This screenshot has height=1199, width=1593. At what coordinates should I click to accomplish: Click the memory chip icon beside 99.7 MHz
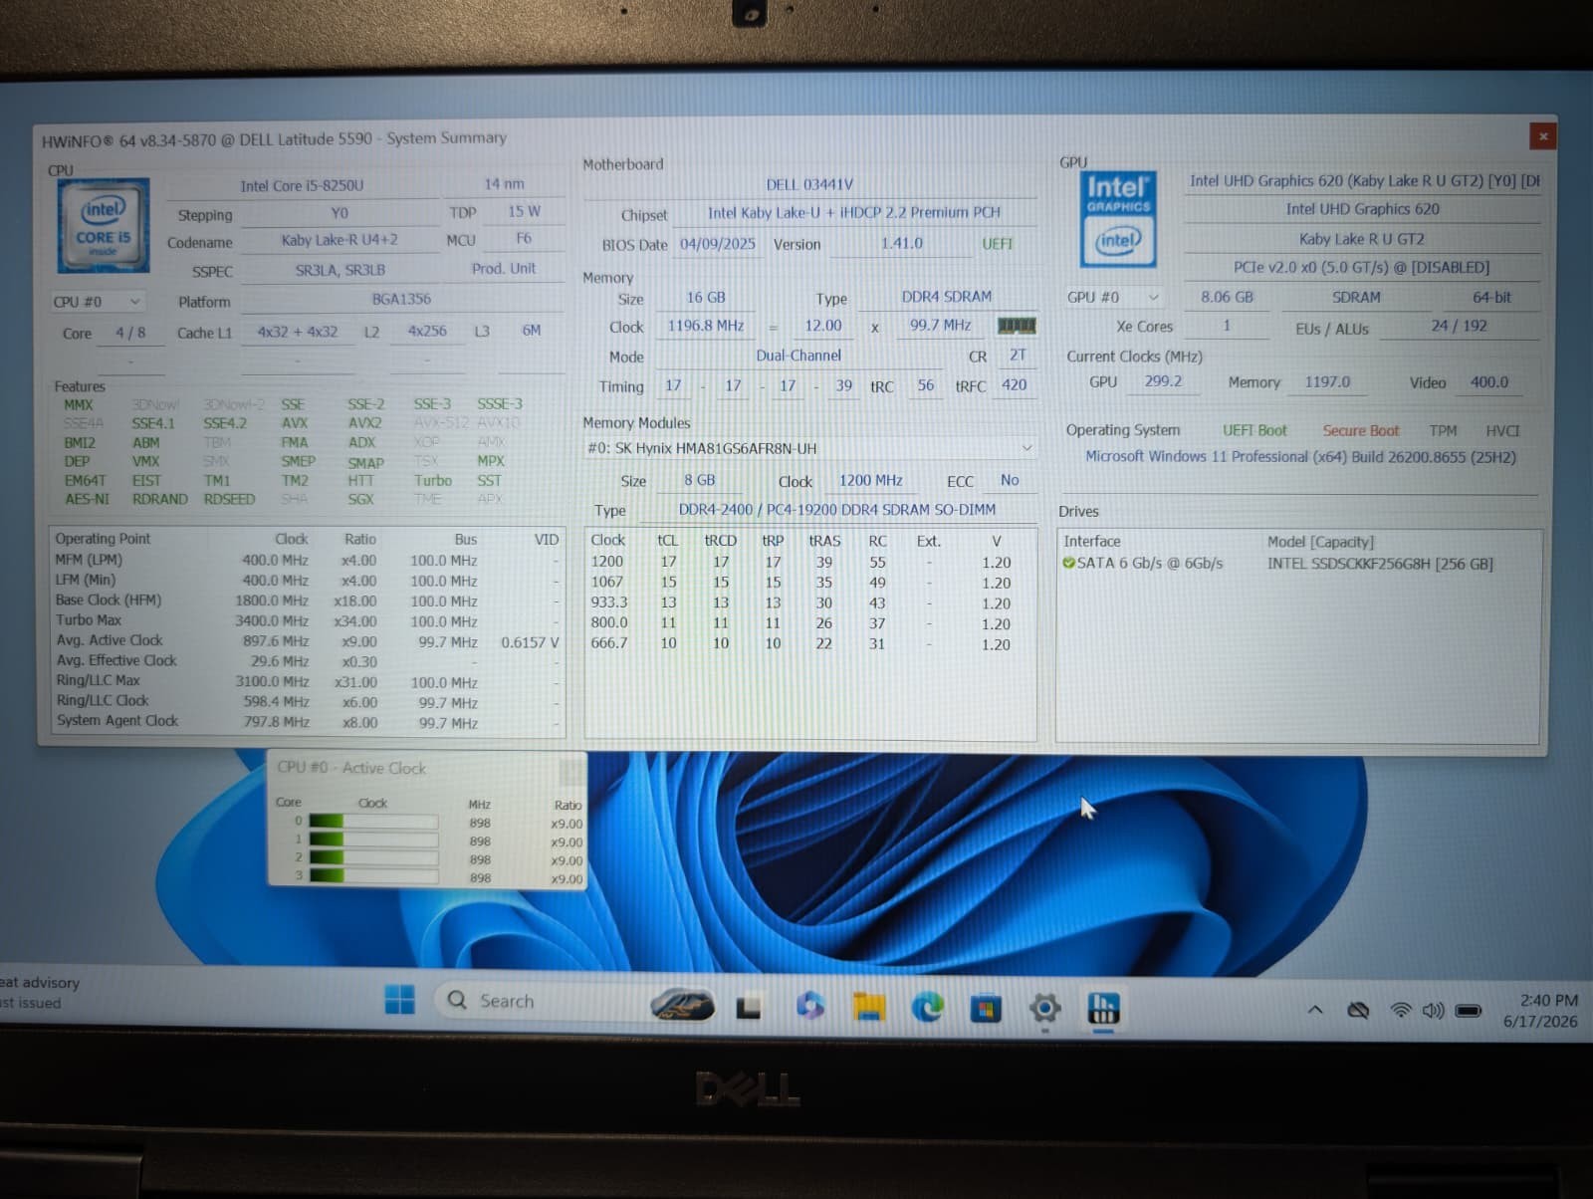1017,326
